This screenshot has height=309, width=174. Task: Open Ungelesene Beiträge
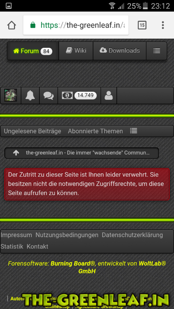pos(32,131)
